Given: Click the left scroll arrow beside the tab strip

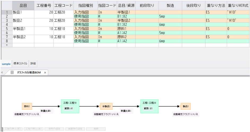Looking at the screenshot, I should pyautogui.click(x=2, y=73).
